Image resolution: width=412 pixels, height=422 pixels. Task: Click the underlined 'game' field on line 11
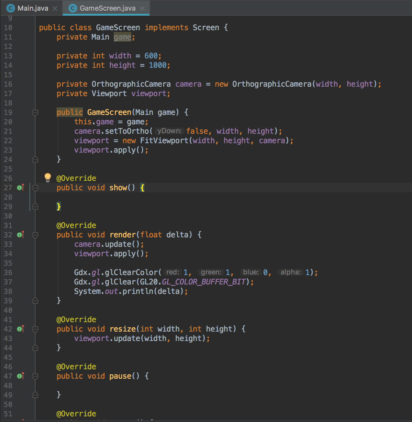[x=122, y=37]
